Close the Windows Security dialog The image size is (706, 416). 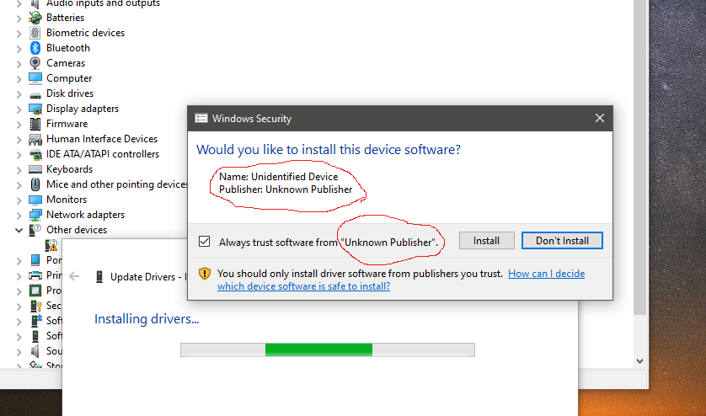tap(600, 119)
